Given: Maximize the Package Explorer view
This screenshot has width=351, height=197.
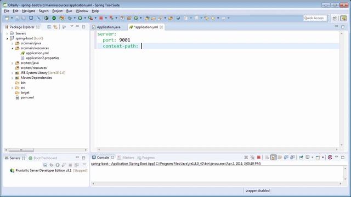Looking at the screenshot, I should pos(84,27).
